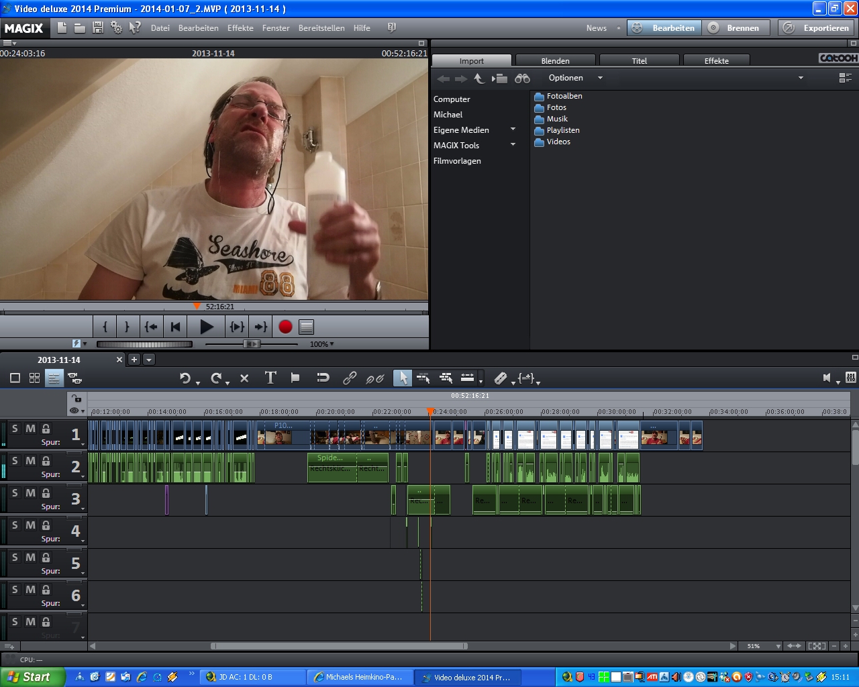Click the horizontal timeline scrollbar
This screenshot has height=687, width=859.
point(339,646)
